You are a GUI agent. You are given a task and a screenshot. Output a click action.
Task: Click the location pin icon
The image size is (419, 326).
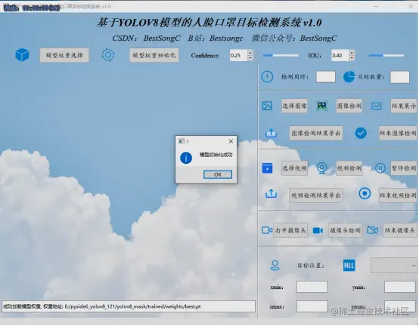coord(275,266)
